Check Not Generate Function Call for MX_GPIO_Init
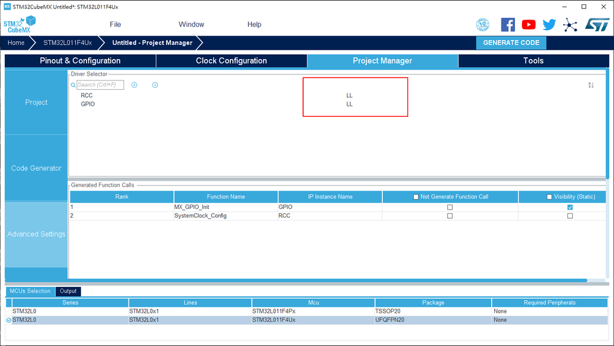Image resolution: width=614 pixels, height=346 pixels. (450, 207)
